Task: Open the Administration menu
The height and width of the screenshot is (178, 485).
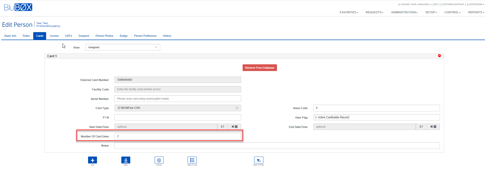Action: pos(404,12)
